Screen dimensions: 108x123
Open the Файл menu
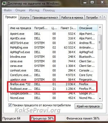tap(8, 10)
